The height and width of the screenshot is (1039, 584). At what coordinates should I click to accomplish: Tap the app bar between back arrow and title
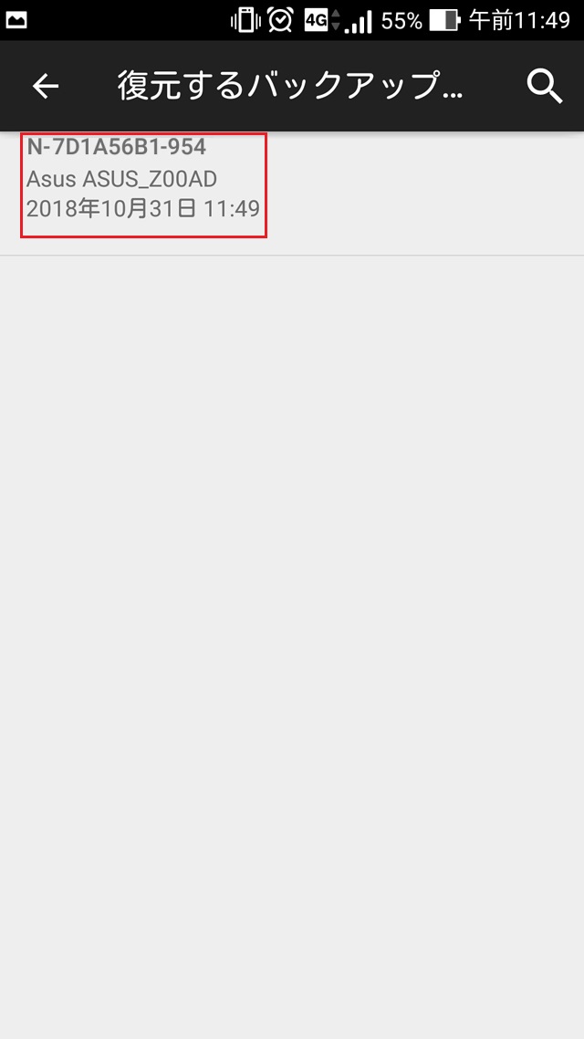pos(89,86)
